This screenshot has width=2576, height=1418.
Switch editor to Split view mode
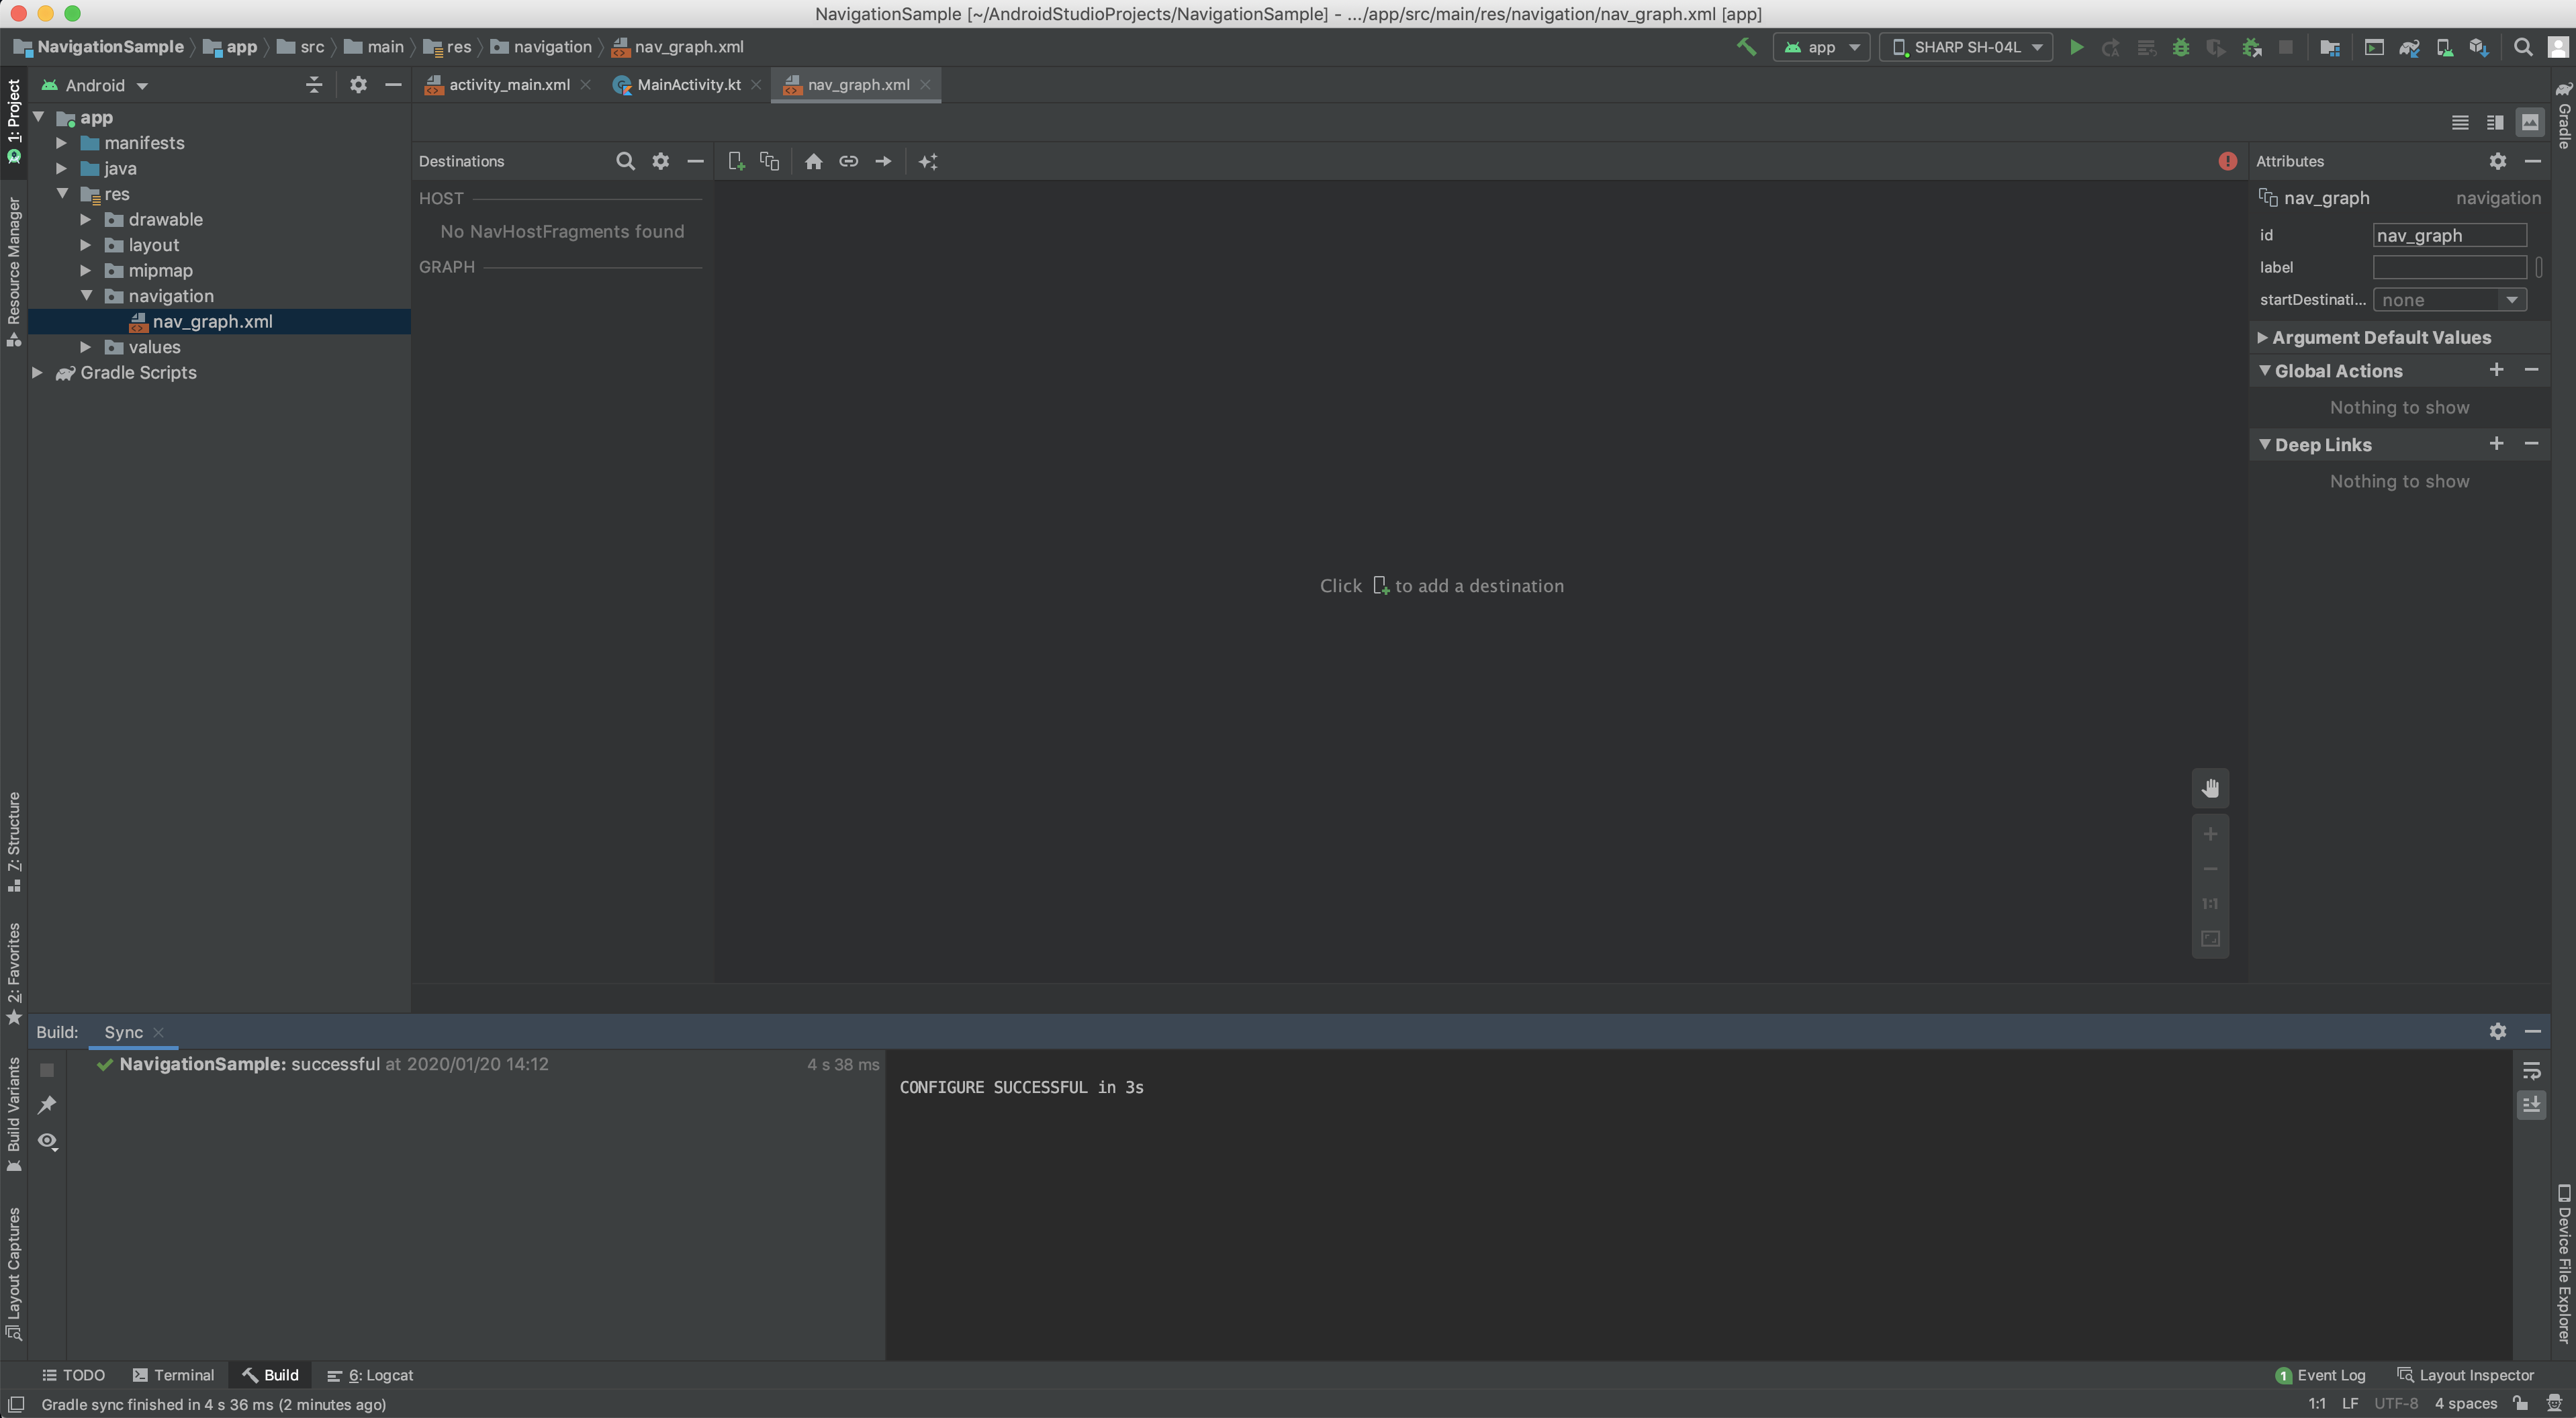(2494, 122)
